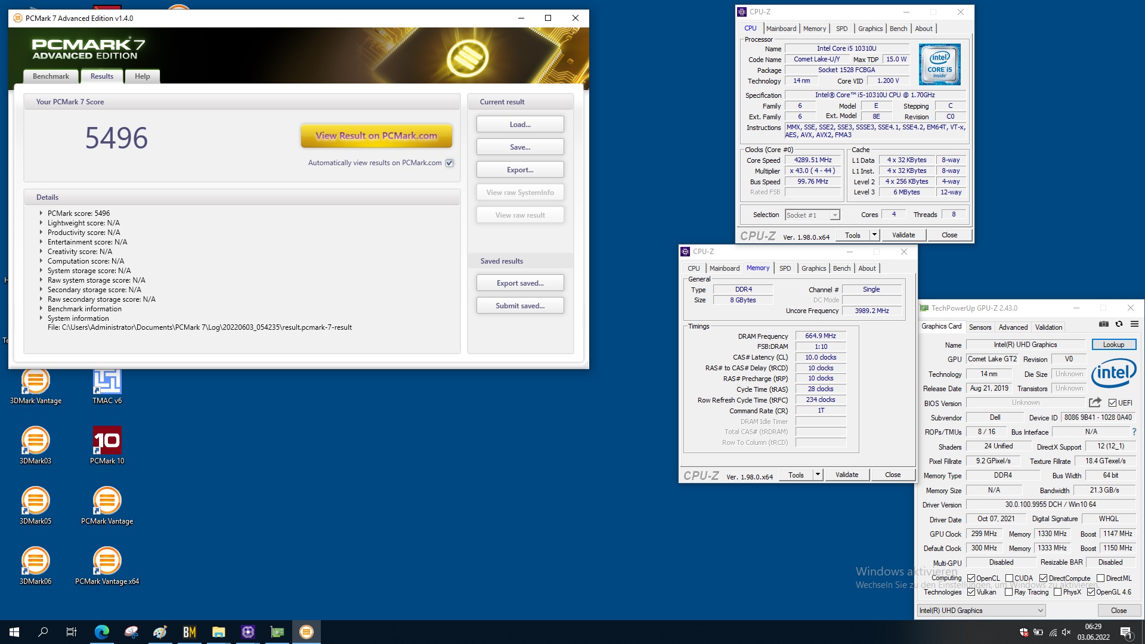Viewport: 1145px width, 644px height.
Task: Toggle CUDA checkbox in GPU-Z
Action: click(1010, 578)
